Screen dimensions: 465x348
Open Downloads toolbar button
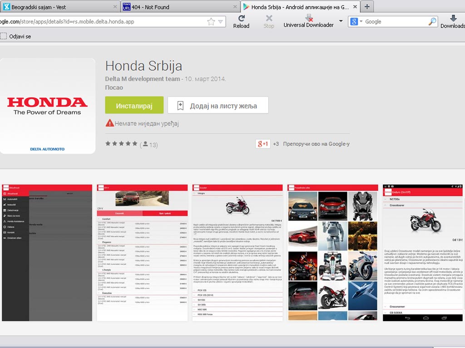click(453, 22)
